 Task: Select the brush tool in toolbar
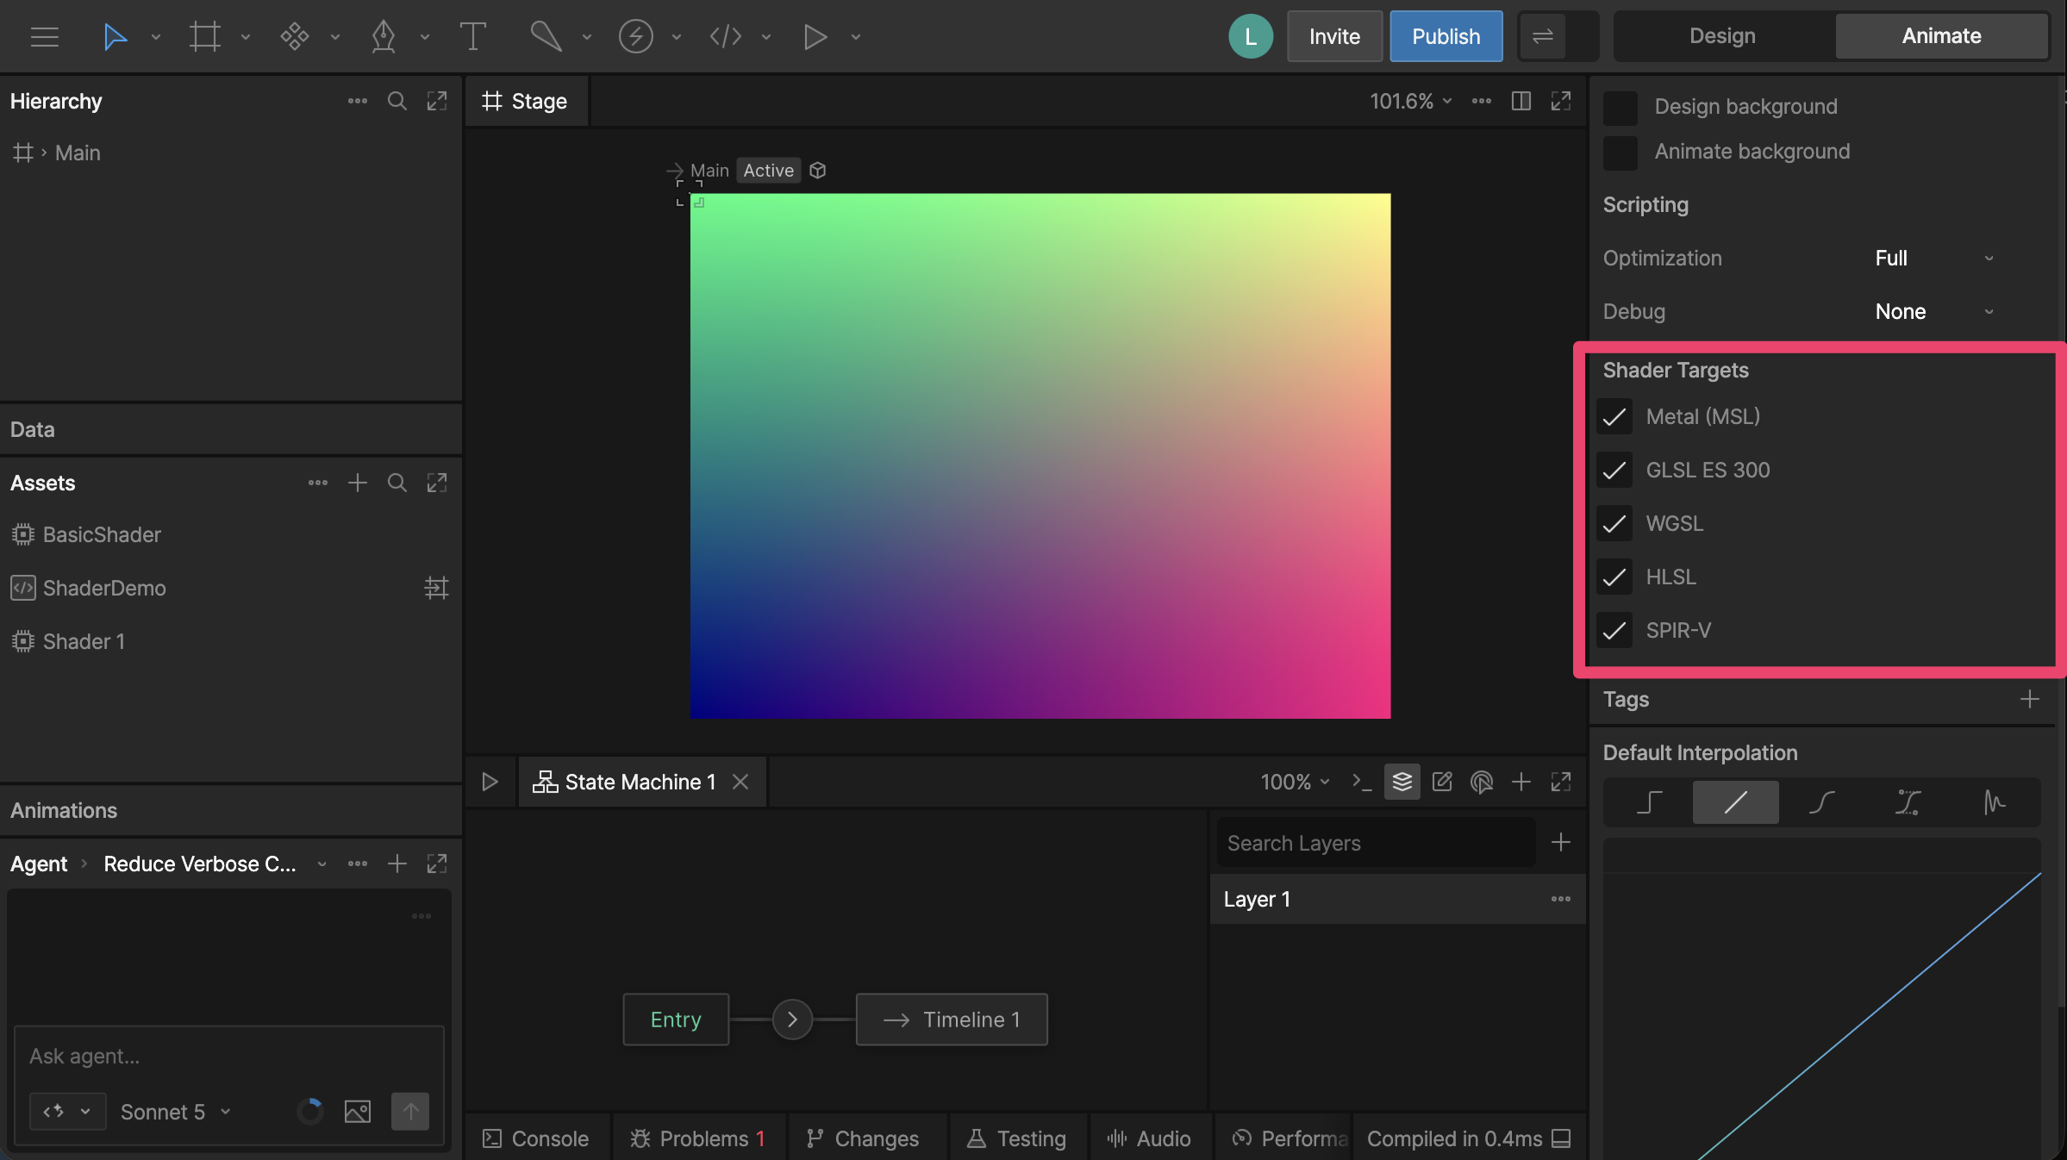pyautogui.click(x=546, y=36)
